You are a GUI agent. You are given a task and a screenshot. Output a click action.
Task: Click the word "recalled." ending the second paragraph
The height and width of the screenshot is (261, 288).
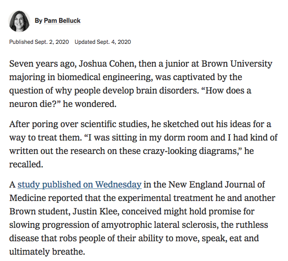[x=27, y=163]
